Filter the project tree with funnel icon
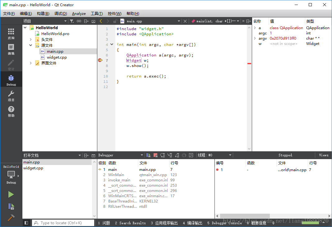 pyautogui.click(x=72, y=21)
